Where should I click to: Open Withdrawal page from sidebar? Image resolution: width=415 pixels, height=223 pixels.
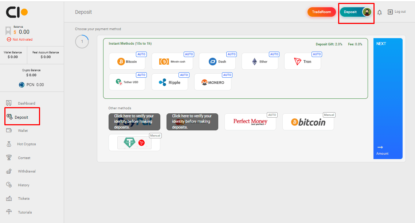tap(27, 171)
